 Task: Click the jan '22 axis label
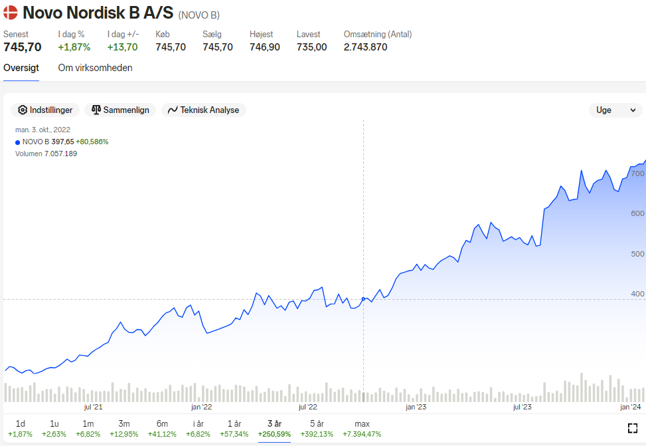(201, 407)
